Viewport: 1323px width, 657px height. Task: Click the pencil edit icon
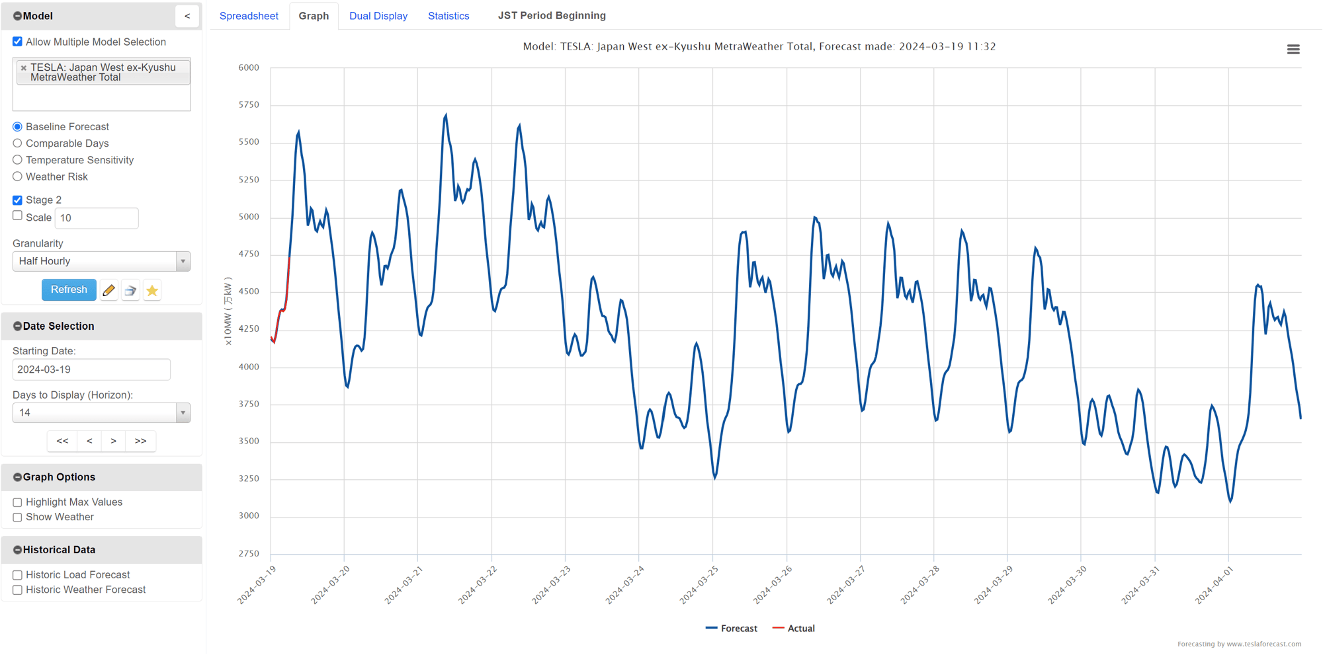coord(109,290)
